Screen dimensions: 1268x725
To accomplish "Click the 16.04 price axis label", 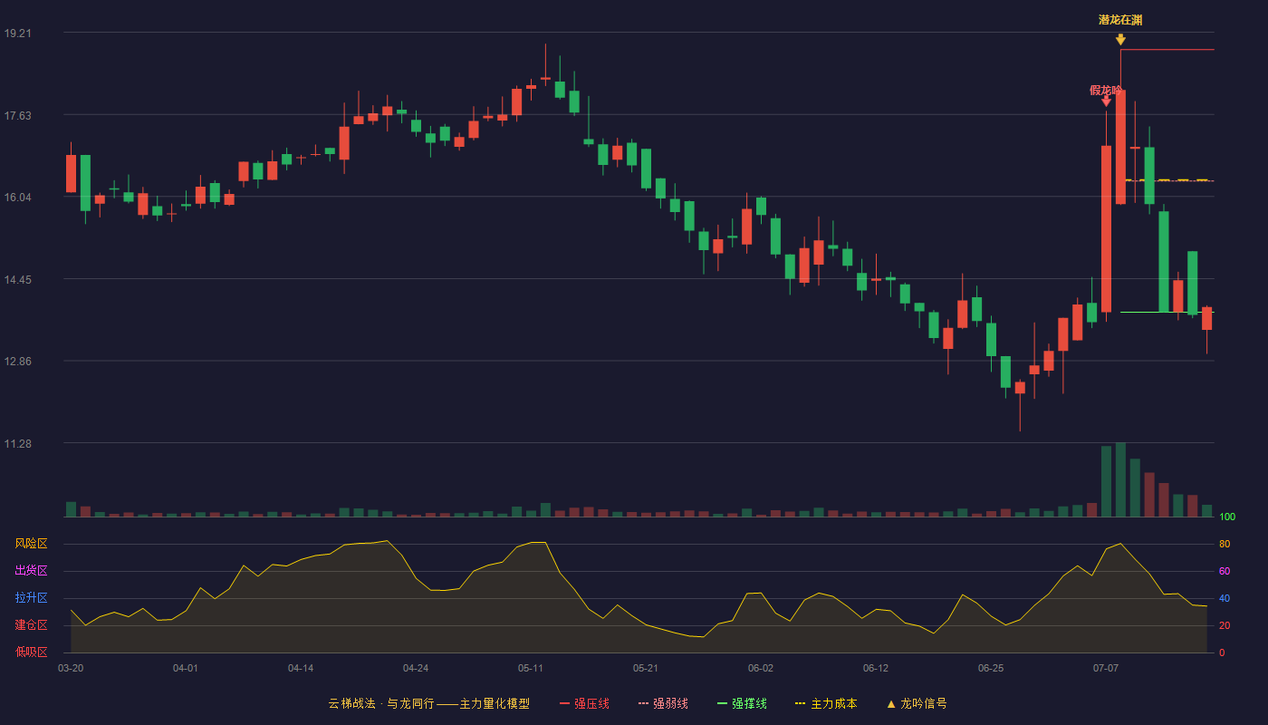I will pos(17,198).
